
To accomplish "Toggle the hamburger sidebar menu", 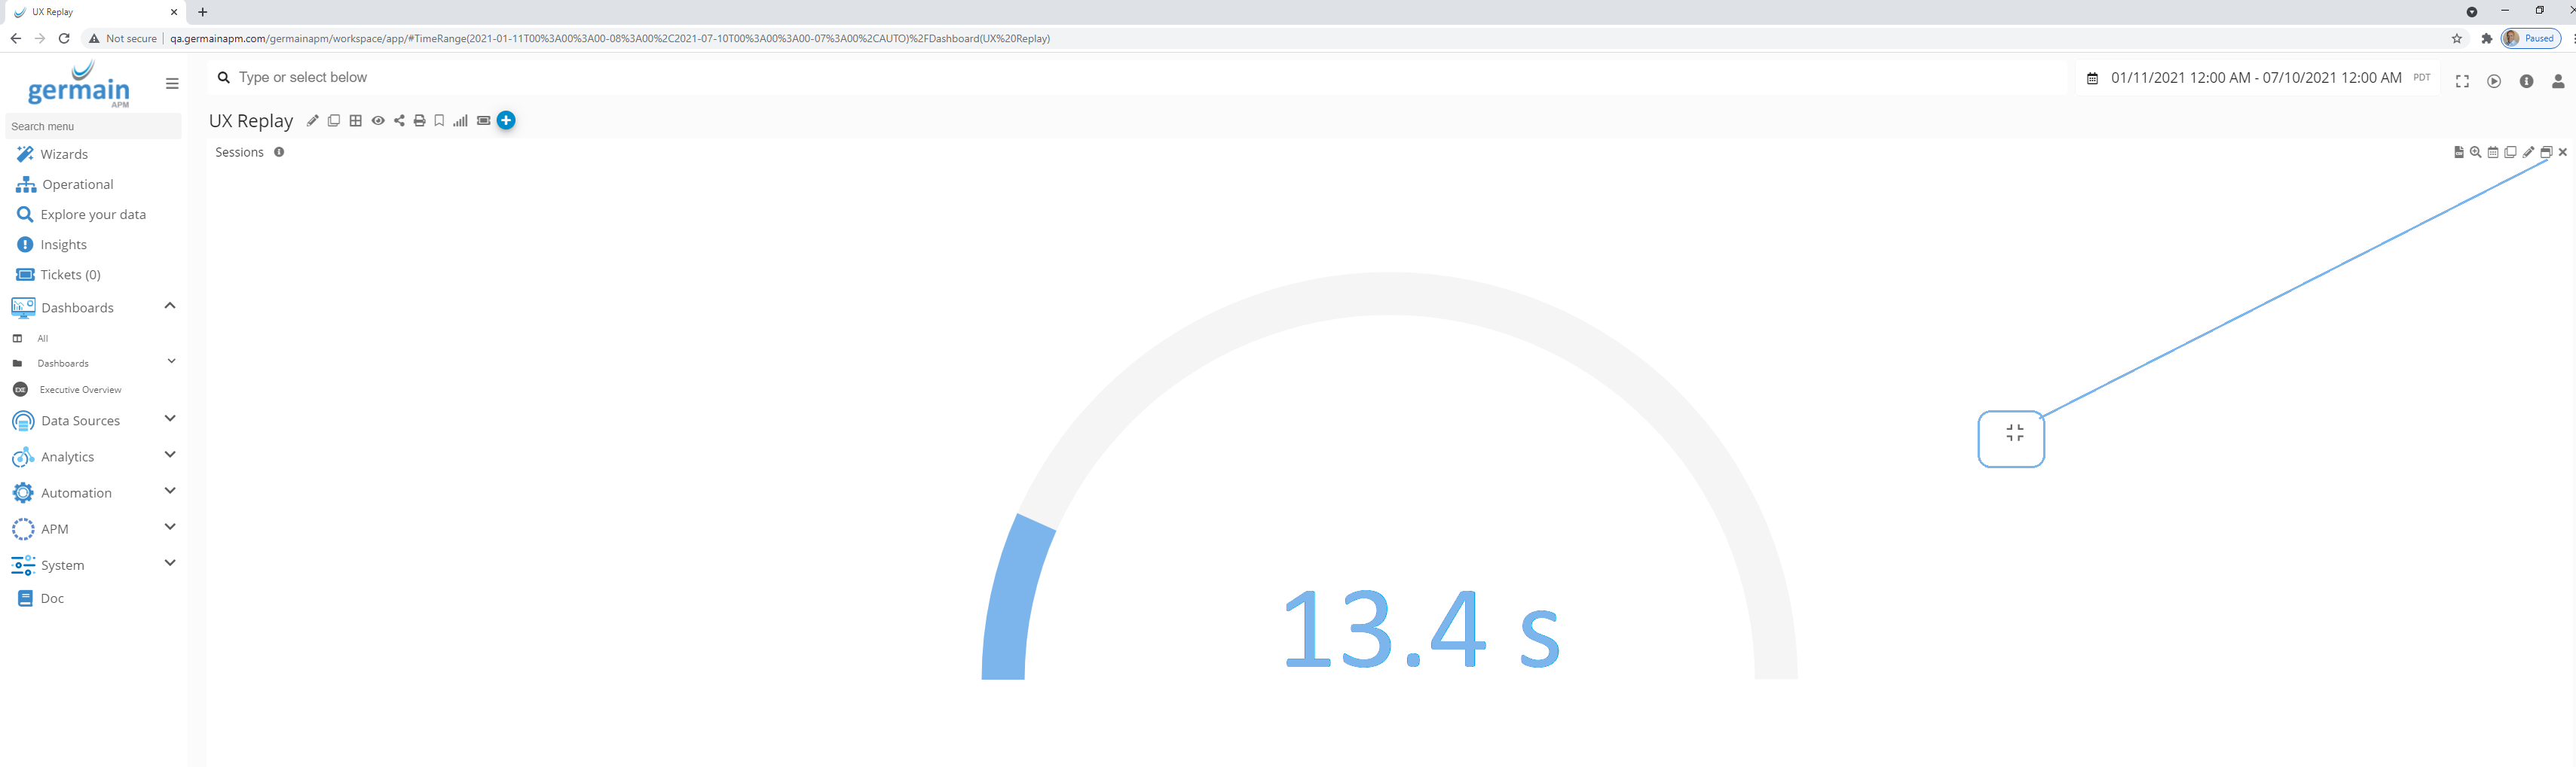I will [x=172, y=84].
